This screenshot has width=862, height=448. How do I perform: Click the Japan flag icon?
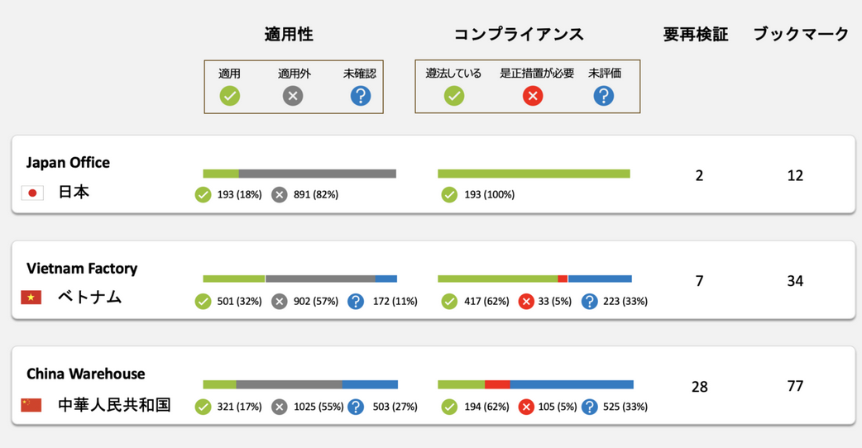[32, 193]
